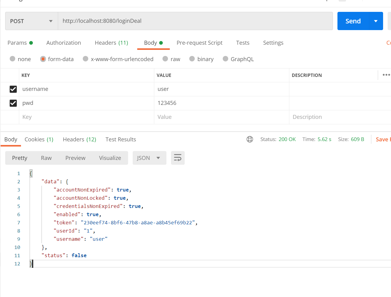Click line number 12 in response gutter
The width and height of the screenshot is (391, 297).
(x=17, y=264)
